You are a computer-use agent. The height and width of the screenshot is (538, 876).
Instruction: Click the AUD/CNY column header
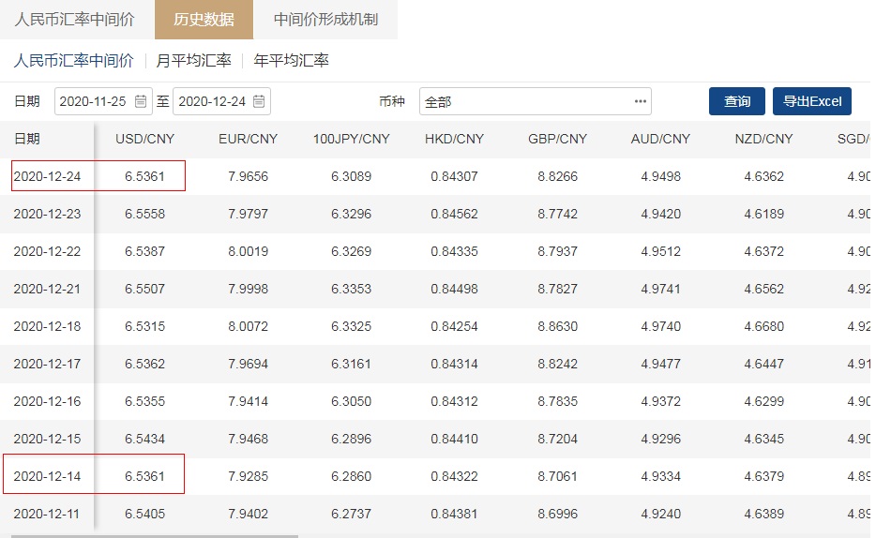coord(661,139)
